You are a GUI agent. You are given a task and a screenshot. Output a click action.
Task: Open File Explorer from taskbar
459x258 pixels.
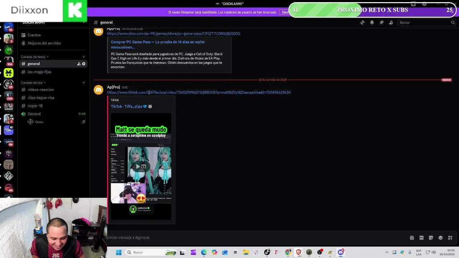246,252
